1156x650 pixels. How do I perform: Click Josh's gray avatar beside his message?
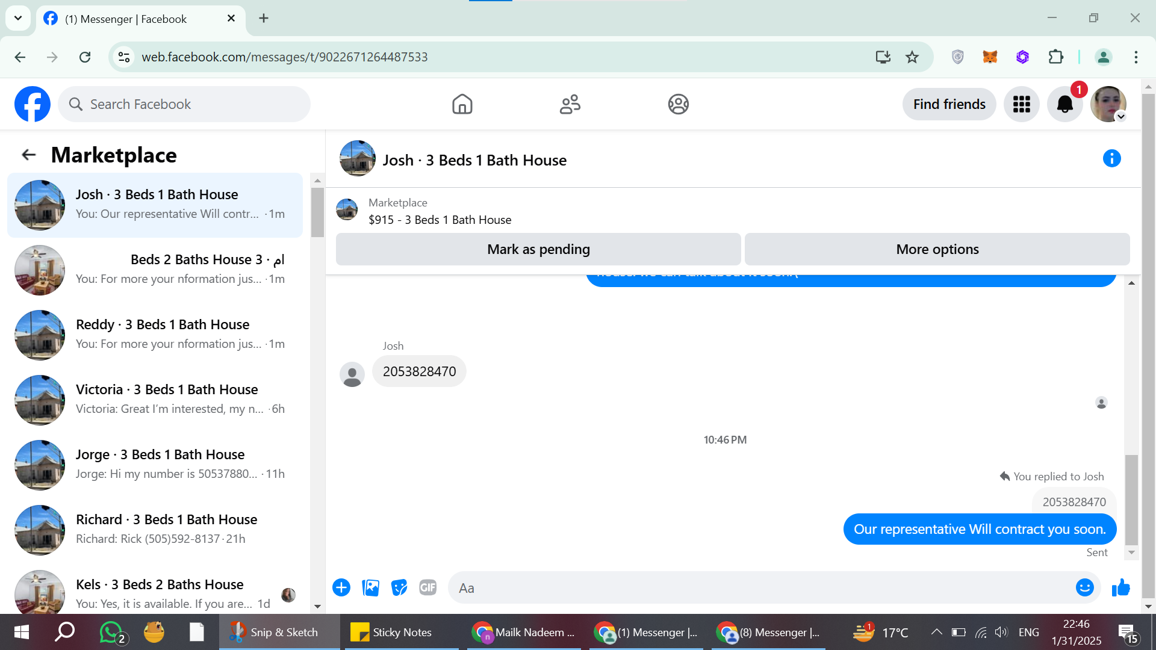coord(352,374)
